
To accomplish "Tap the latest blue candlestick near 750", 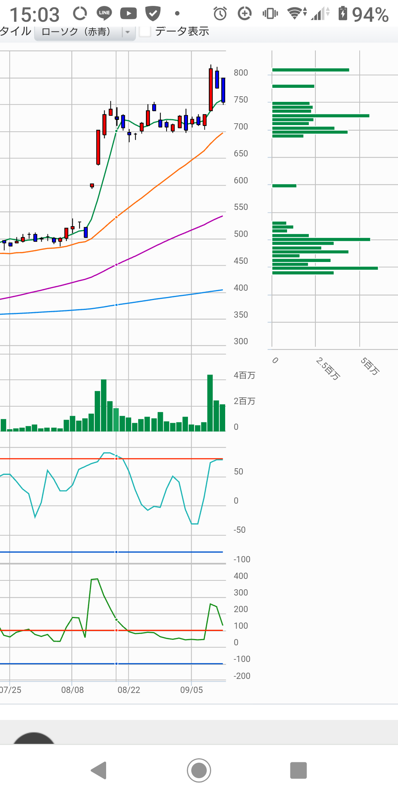I will click(x=223, y=90).
